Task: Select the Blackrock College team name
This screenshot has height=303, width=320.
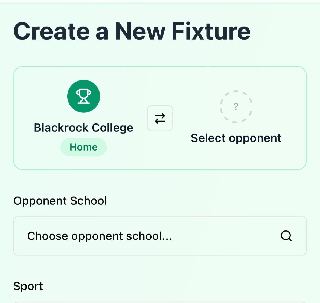Action: (x=83, y=128)
